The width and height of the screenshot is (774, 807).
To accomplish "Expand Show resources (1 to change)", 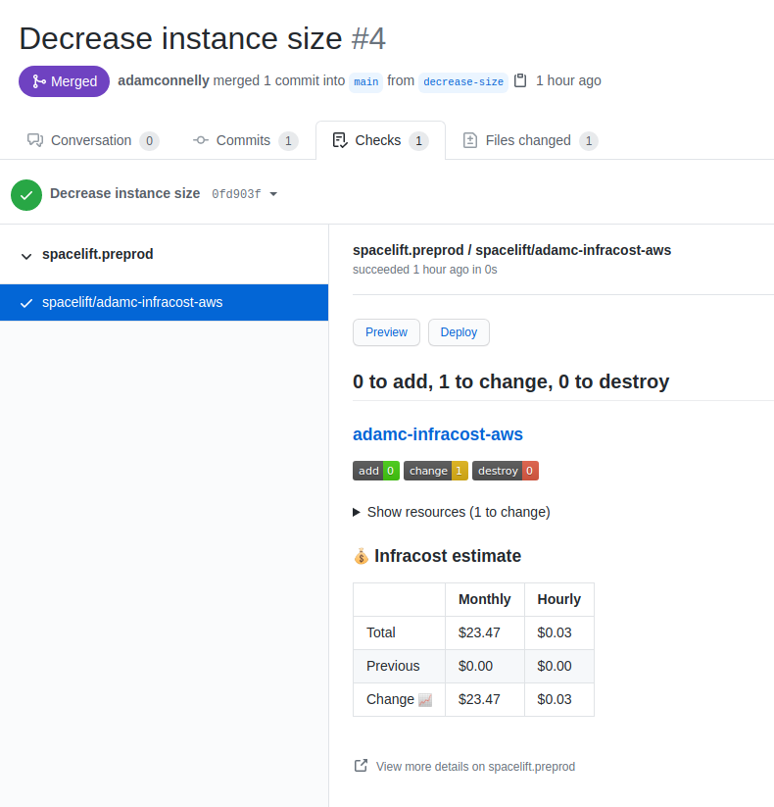I will pos(452,512).
